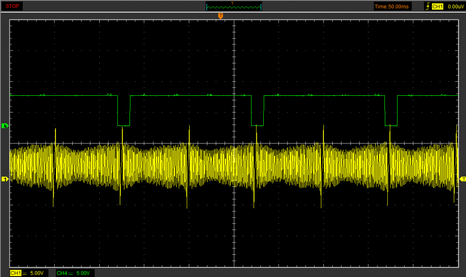This screenshot has height=277, width=466.
Task: Click the green CH4 ground level marker
Action: tap(5, 125)
